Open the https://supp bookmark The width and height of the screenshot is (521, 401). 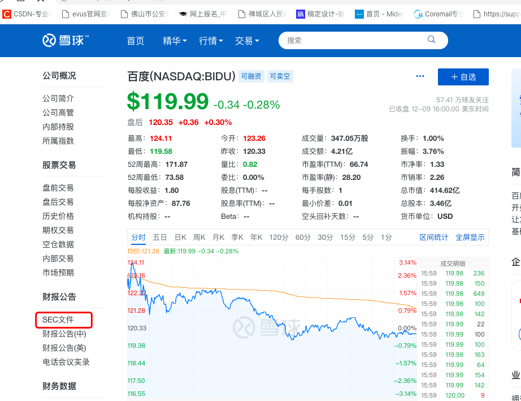[x=497, y=14]
